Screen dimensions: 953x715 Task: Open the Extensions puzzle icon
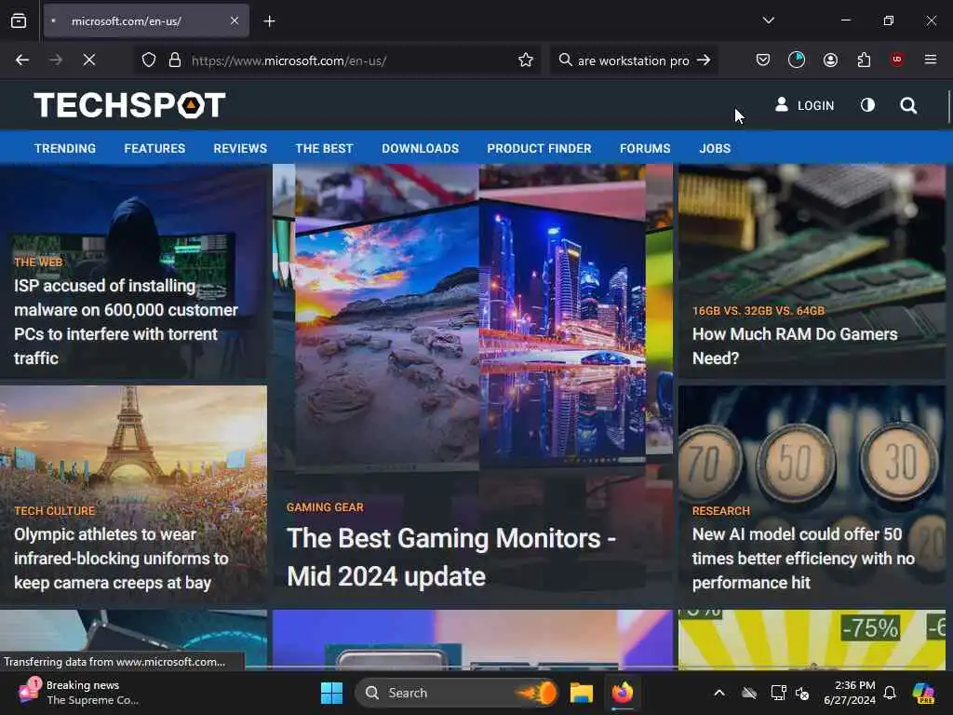pos(865,60)
